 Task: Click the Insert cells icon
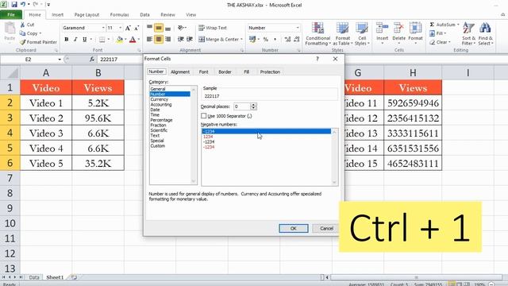(x=382, y=29)
